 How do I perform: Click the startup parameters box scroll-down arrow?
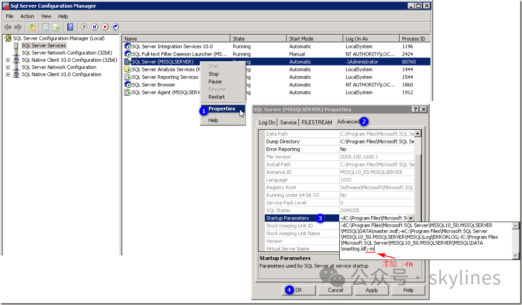[x=515, y=256]
